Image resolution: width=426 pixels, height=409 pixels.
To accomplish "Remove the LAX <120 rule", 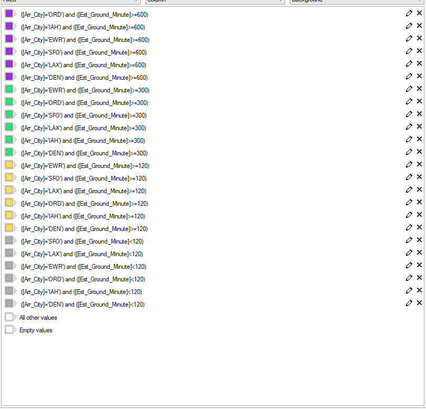I will point(419,253).
